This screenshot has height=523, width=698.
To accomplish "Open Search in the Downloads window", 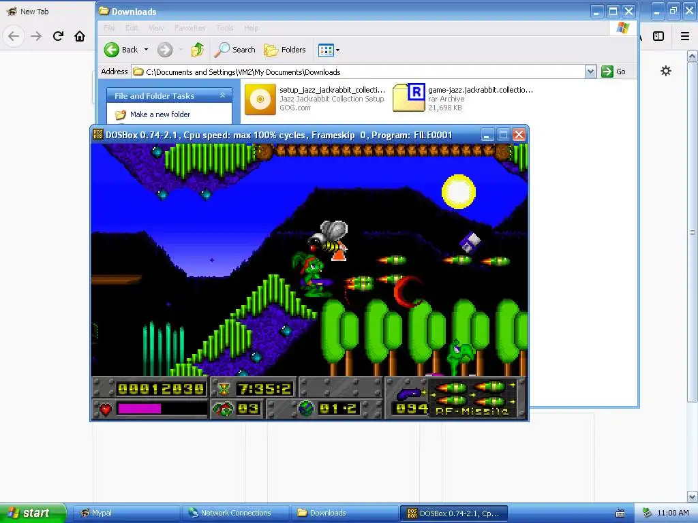I will (234, 50).
